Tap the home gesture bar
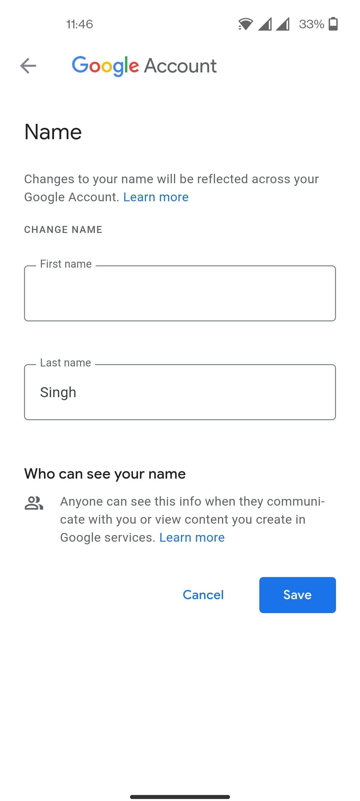The image size is (360, 801). tap(180, 797)
